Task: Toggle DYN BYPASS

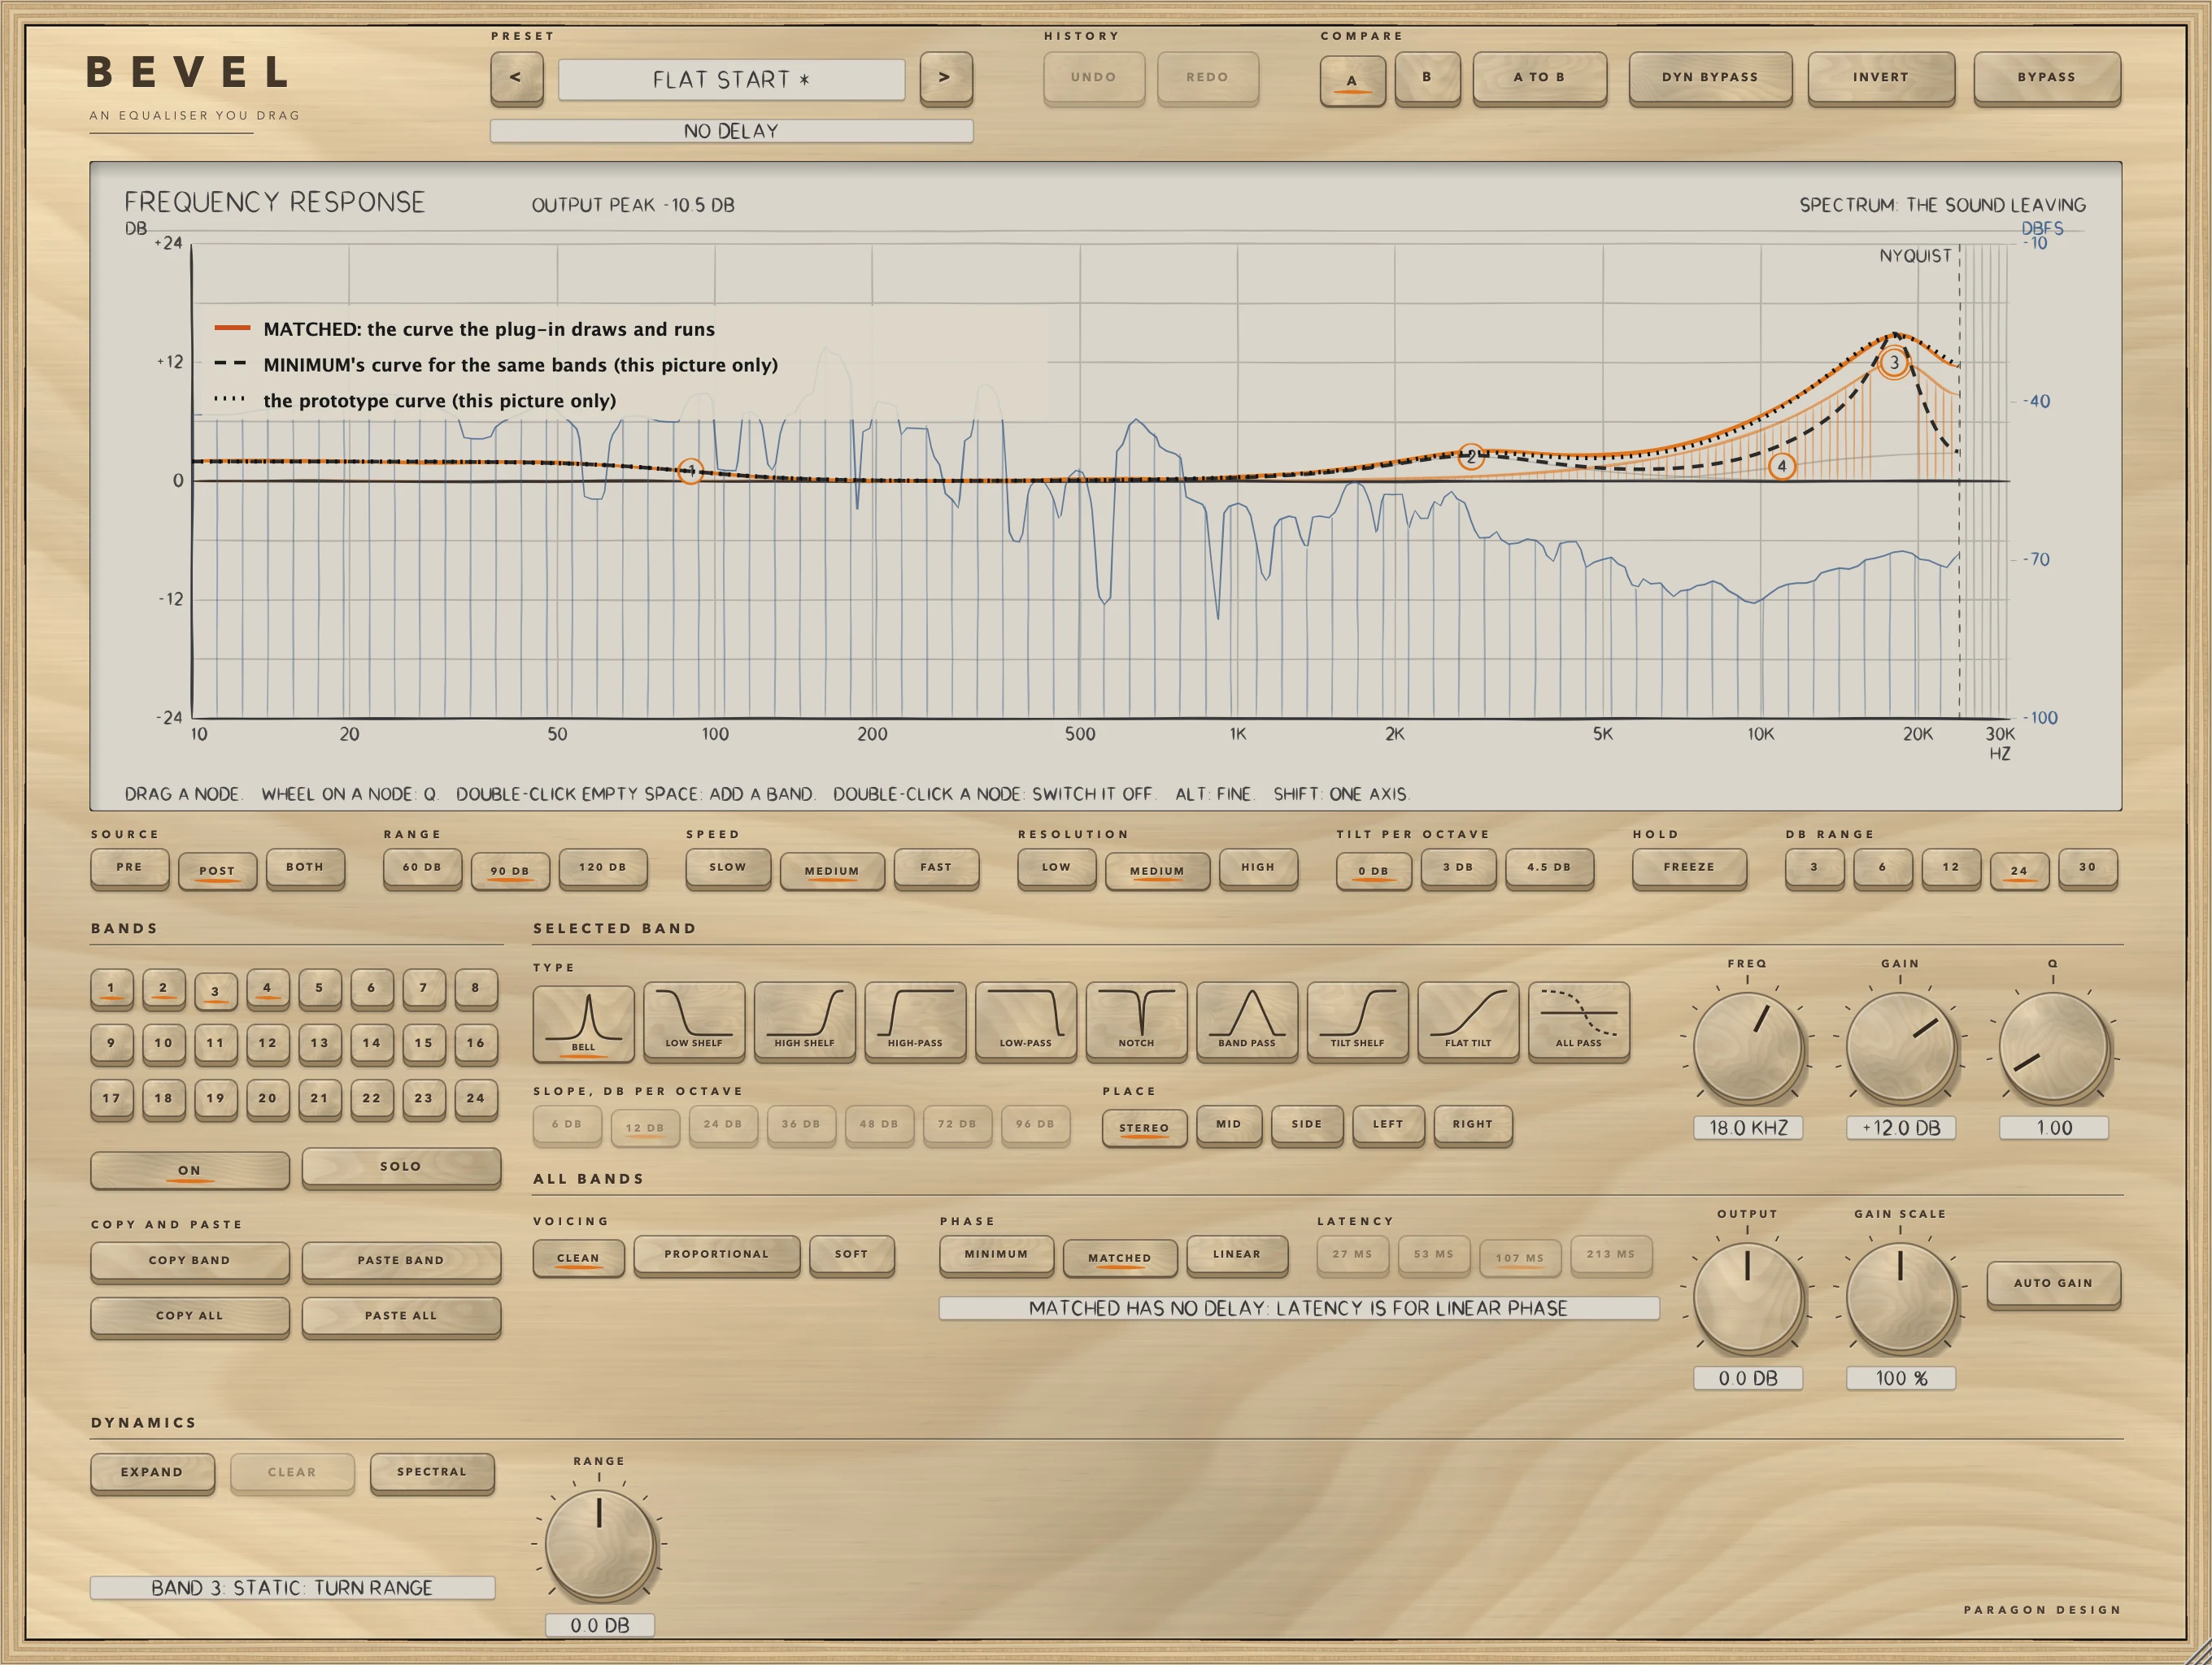Action: [1710, 78]
